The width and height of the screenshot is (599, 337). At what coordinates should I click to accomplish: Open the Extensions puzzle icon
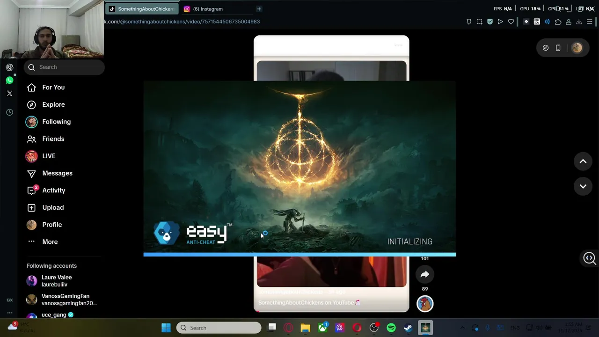coord(558,22)
